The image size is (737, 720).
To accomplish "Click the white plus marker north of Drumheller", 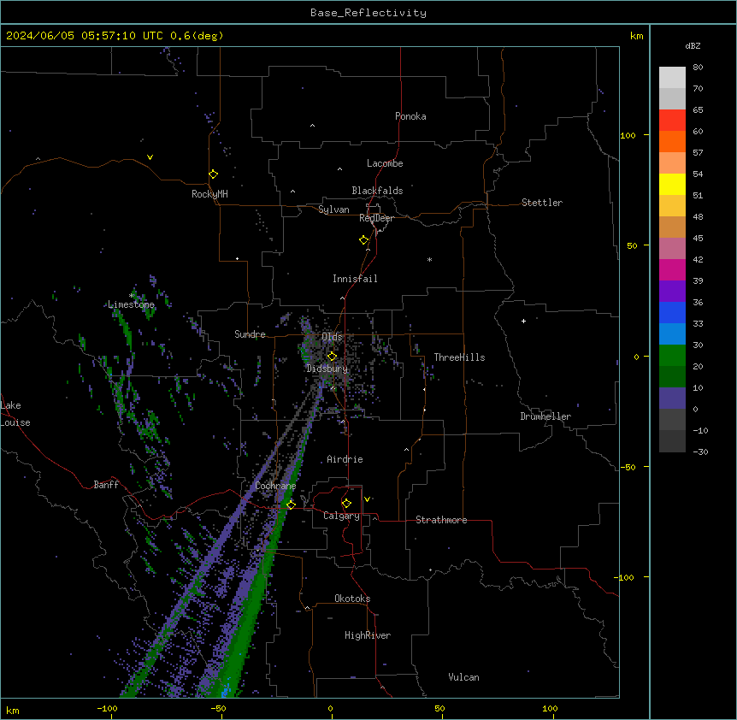I will pyautogui.click(x=523, y=321).
